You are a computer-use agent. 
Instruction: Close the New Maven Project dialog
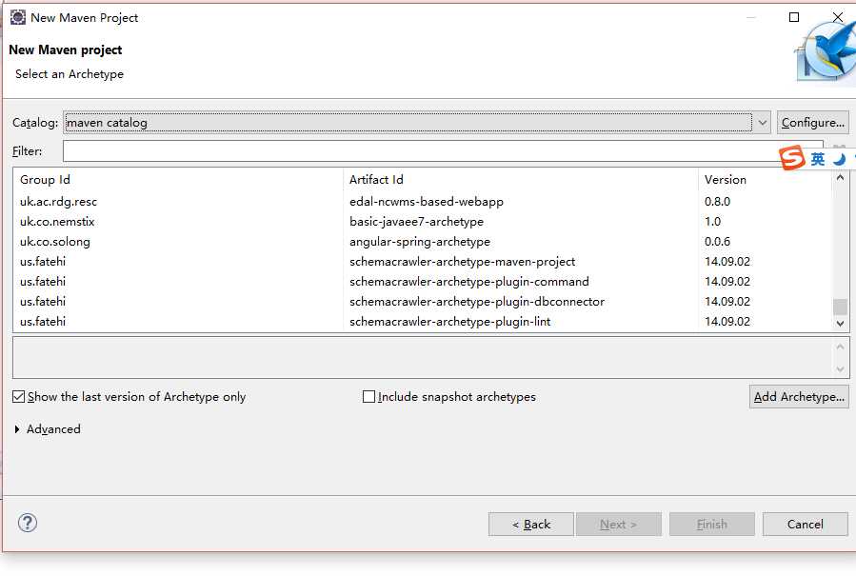click(x=838, y=17)
